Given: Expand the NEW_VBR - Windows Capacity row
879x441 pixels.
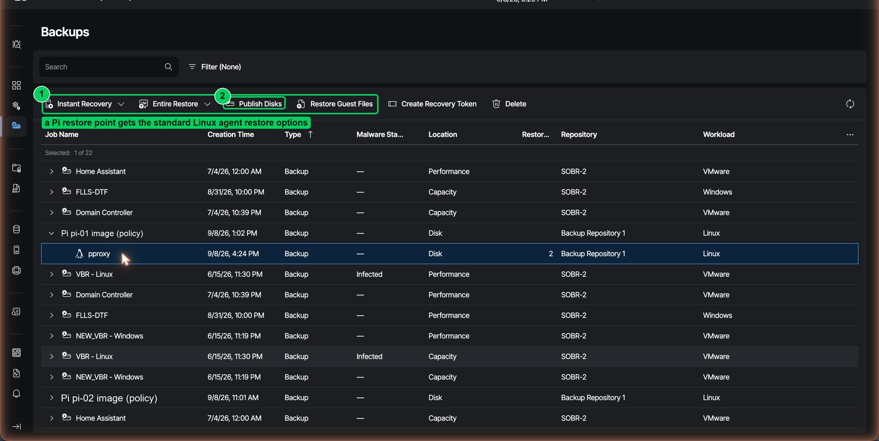Looking at the screenshot, I should point(51,377).
